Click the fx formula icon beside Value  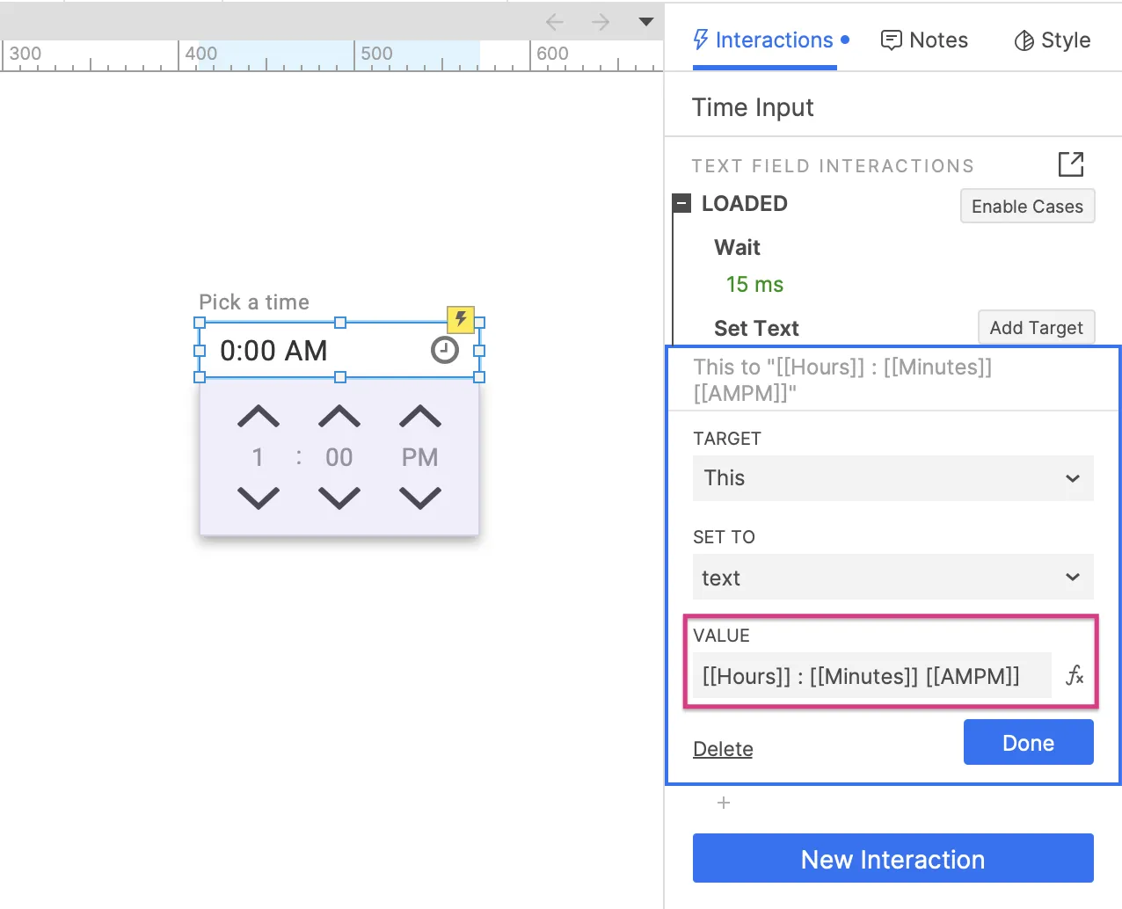[x=1075, y=675]
